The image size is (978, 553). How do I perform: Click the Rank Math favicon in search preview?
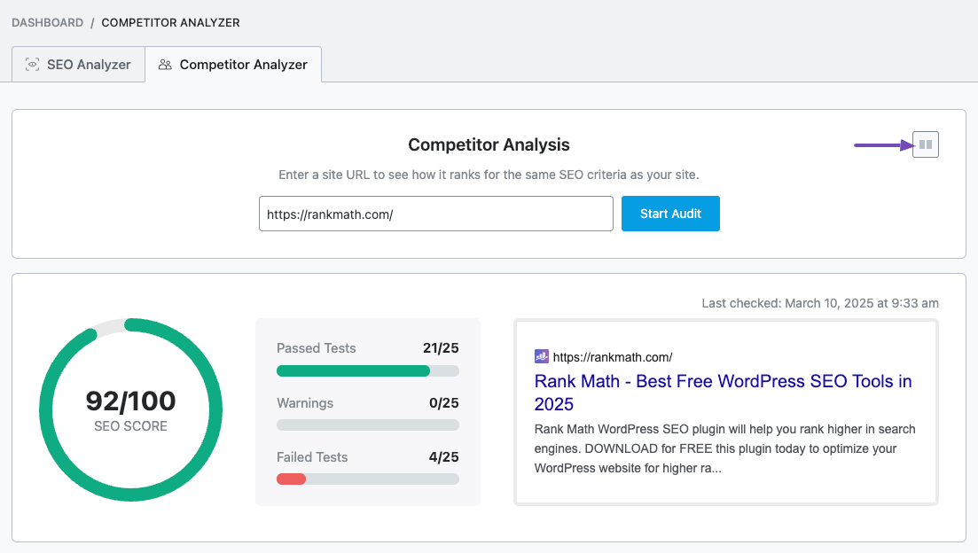(x=542, y=356)
